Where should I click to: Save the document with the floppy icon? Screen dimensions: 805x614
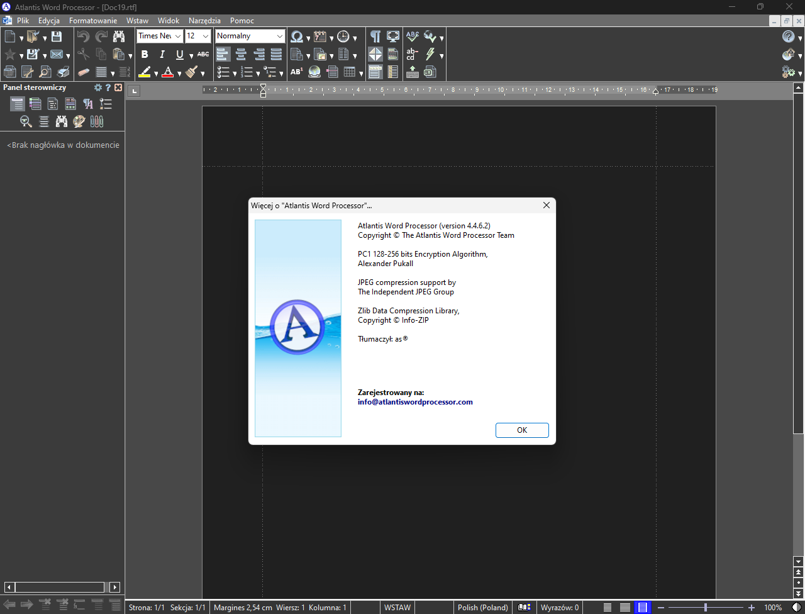pos(57,37)
